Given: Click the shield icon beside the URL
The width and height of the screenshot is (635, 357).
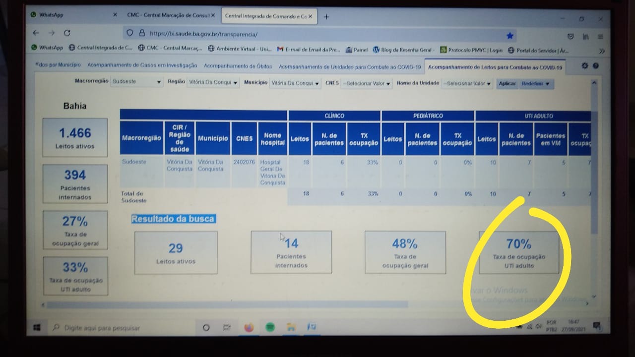Looking at the screenshot, I should pos(130,33).
